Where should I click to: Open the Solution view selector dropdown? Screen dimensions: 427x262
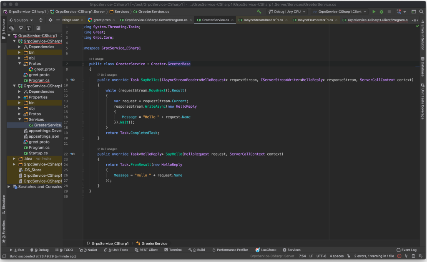coord(21,20)
